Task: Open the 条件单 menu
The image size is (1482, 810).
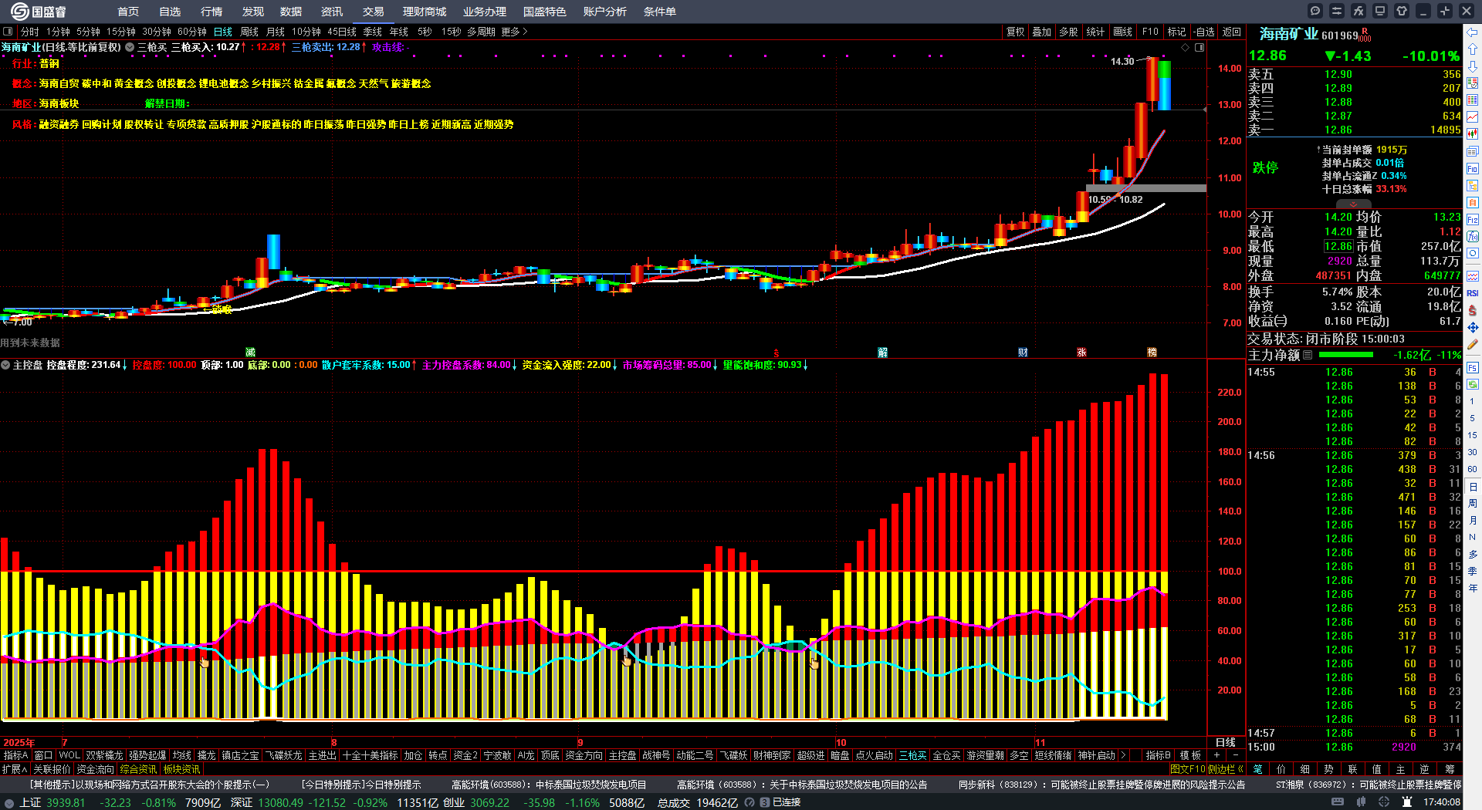Action: [x=660, y=12]
